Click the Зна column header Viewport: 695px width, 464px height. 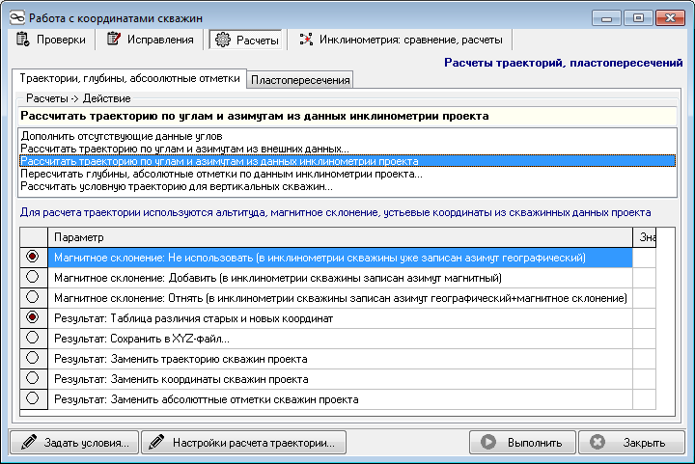[645, 237]
